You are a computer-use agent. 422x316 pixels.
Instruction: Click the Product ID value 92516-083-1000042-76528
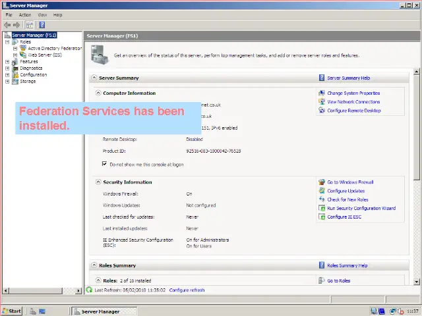tap(214, 151)
